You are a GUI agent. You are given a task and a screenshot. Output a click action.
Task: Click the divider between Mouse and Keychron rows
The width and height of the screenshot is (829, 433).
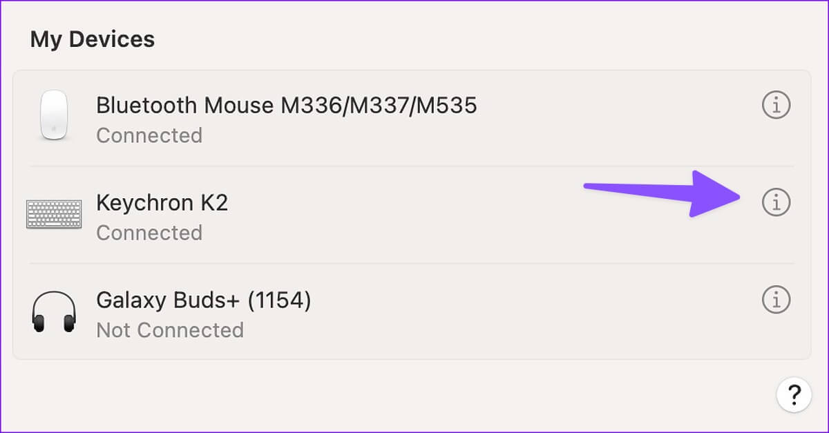click(x=414, y=166)
